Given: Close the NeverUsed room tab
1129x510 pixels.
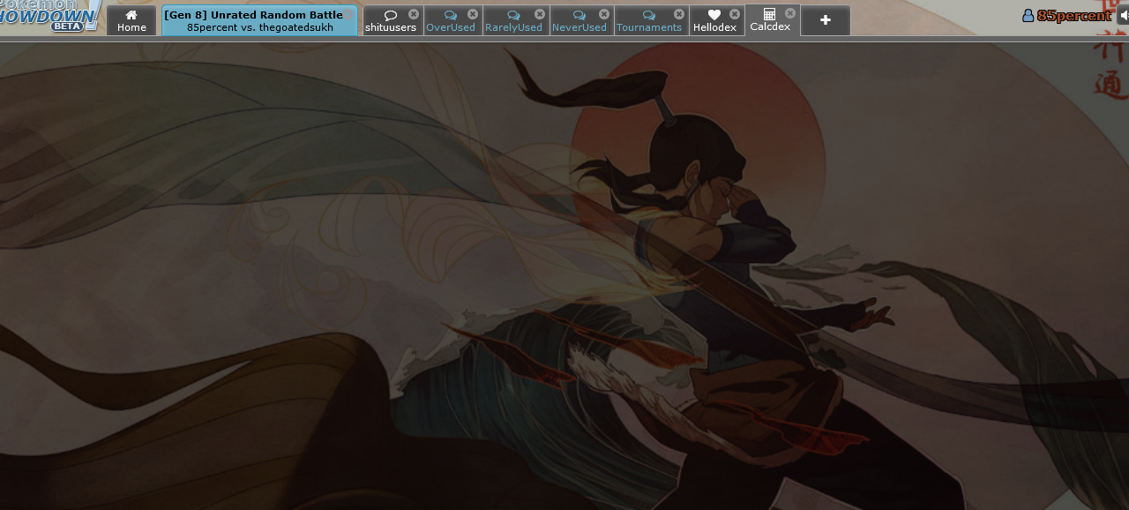Looking at the screenshot, I should (604, 14).
